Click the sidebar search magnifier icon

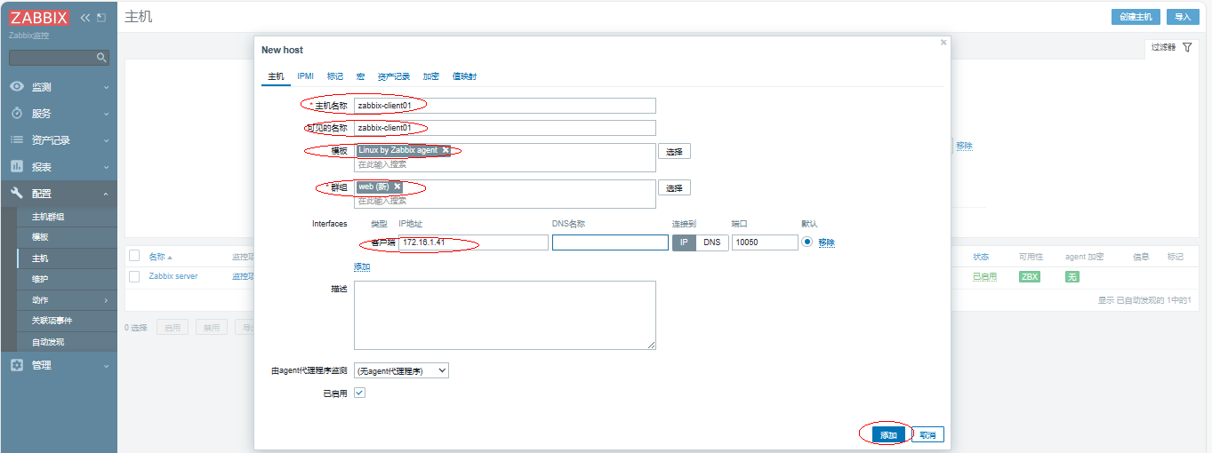[x=101, y=58]
